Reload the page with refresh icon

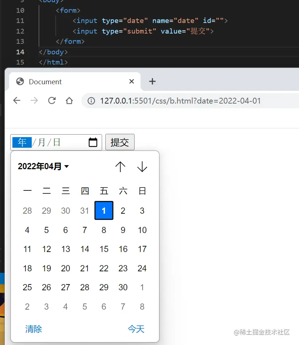point(52,101)
